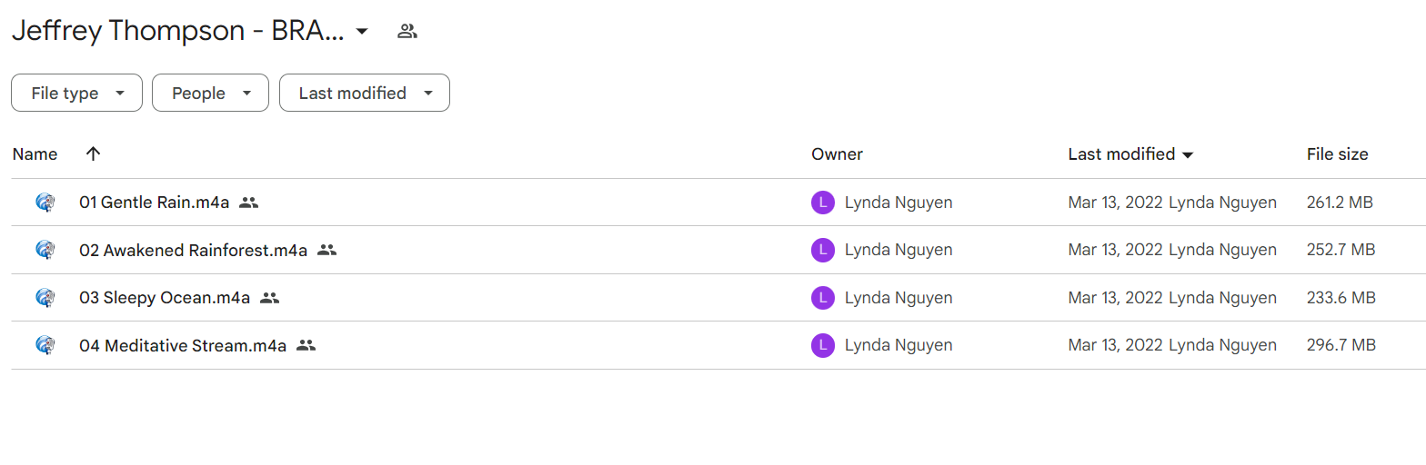The image size is (1426, 465).
Task: Click shared icon next to 03 Sleepy Ocean.m4a
Action: tap(269, 297)
